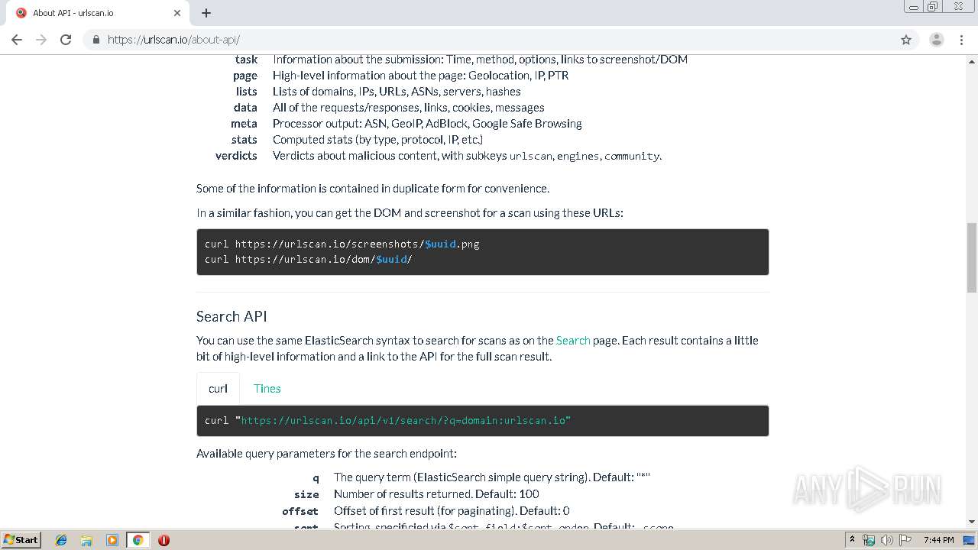Click the dom curl command line
The image size is (978, 550).
[x=309, y=260]
